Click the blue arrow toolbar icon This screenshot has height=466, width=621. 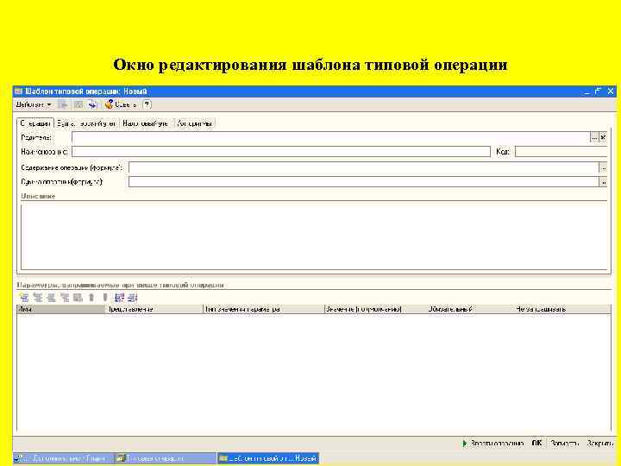coord(92,104)
